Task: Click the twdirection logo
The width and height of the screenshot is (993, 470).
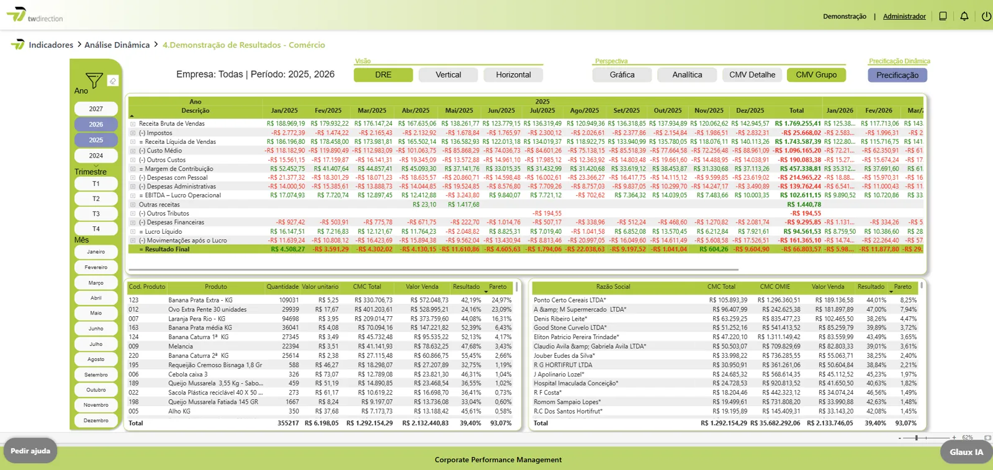Action: pos(35,15)
